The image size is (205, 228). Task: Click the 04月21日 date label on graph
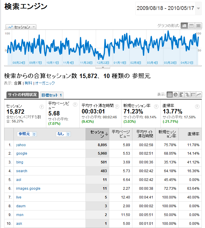click(187, 63)
